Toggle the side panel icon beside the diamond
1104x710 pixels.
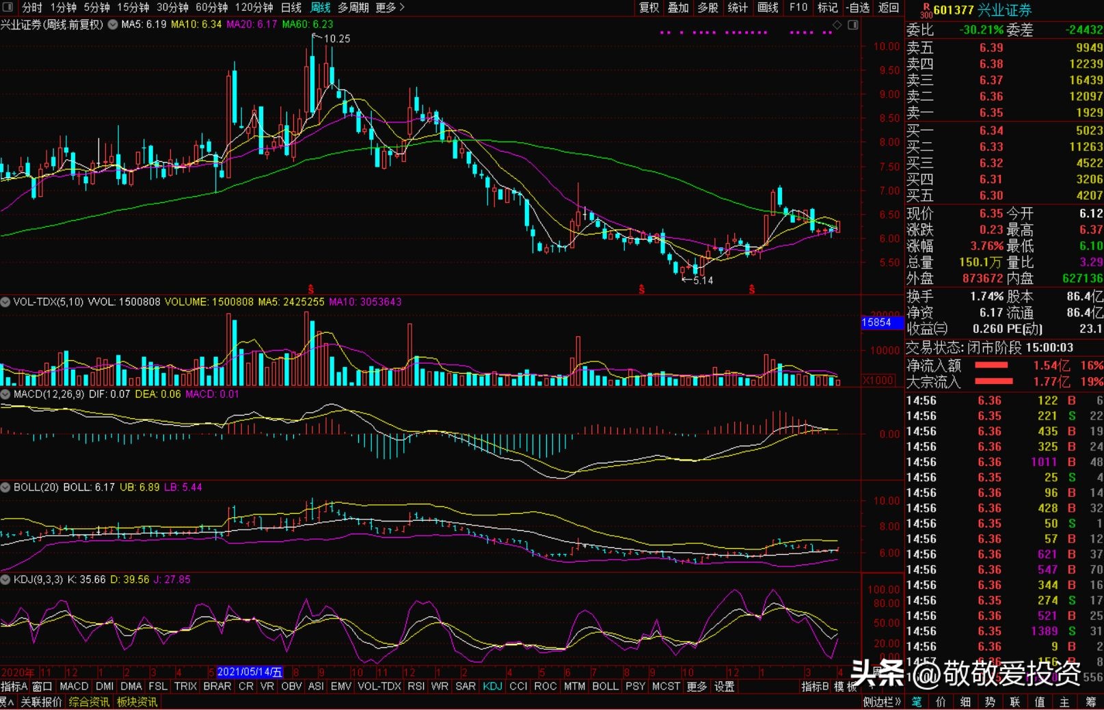click(852, 25)
